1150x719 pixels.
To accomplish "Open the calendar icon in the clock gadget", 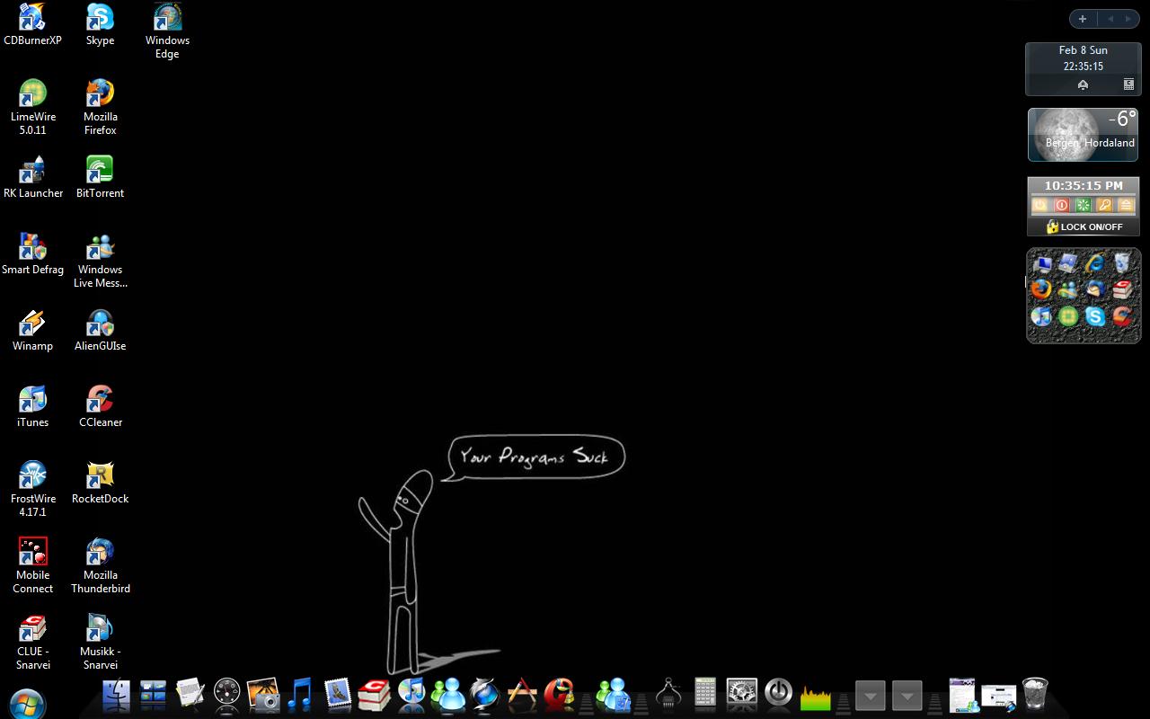I will pyautogui.click(x=1128, y=84).
